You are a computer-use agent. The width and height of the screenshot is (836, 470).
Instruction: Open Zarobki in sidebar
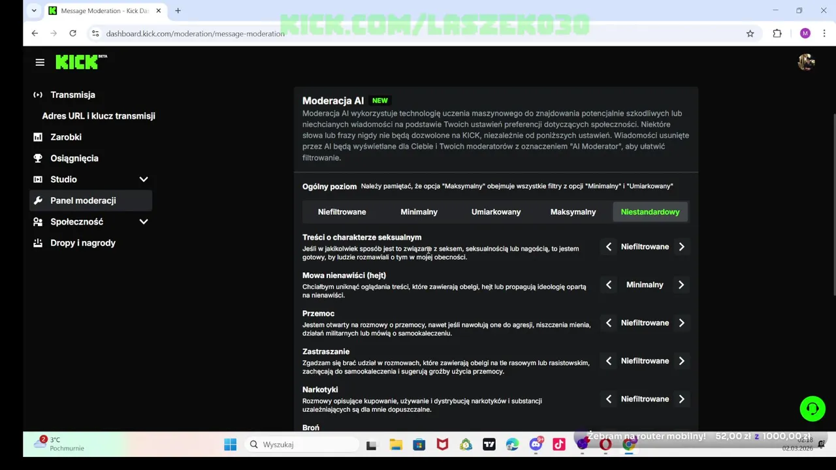click(x=66, y=137)
